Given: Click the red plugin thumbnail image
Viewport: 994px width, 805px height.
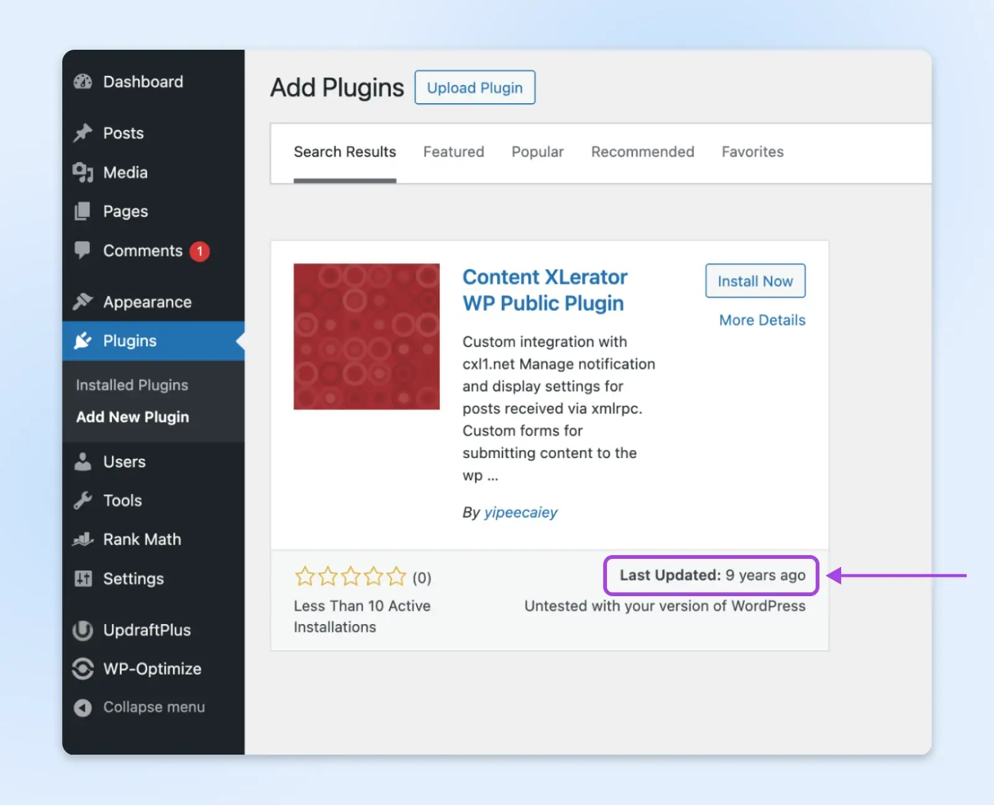Looking at the screenshot, I should coord(367,336).
